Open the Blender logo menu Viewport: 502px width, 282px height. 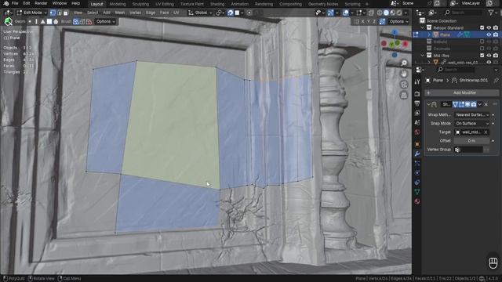6,3
